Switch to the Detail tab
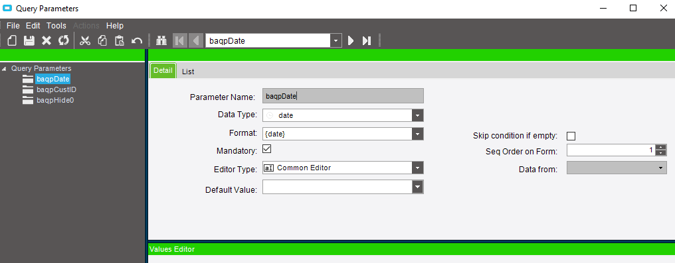675x263 pixels. tap(163, 71)
